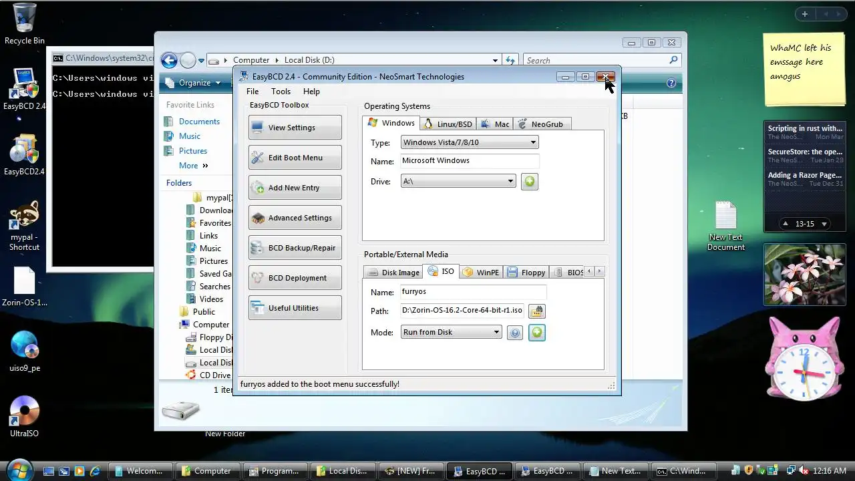Click green add entry icon beside Drive
855x481 pixels.
click(x=529, y=181)
